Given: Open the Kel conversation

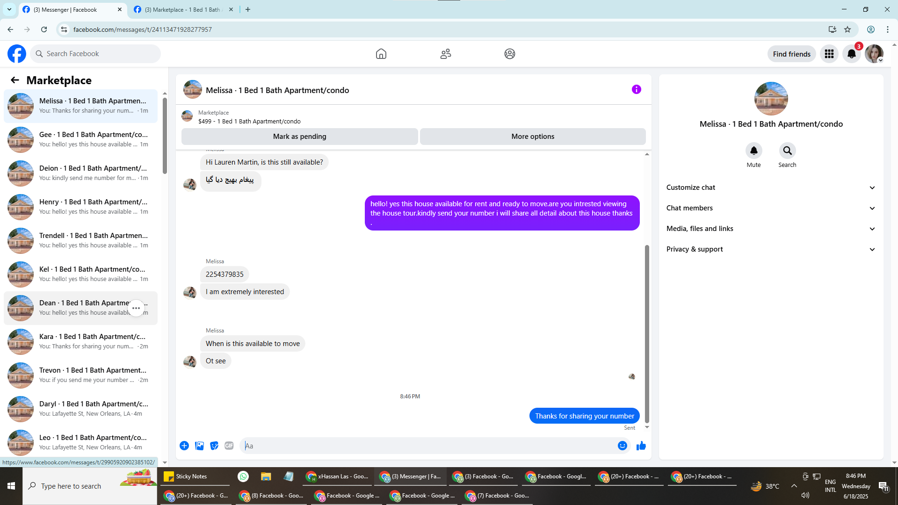Looking at the screenshot, I should coord(80,274).
